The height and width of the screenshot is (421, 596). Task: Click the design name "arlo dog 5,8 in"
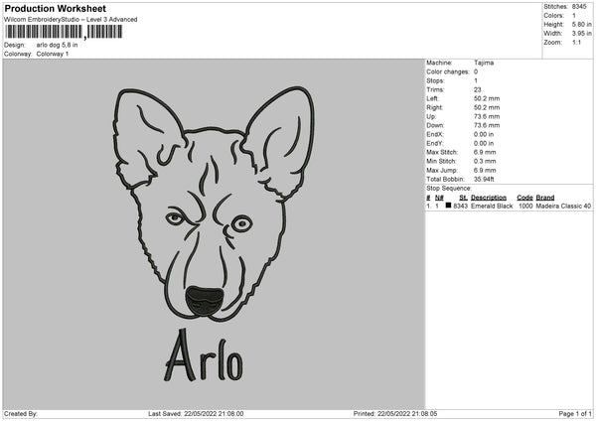pyautogui.click(x=60, y=45)
